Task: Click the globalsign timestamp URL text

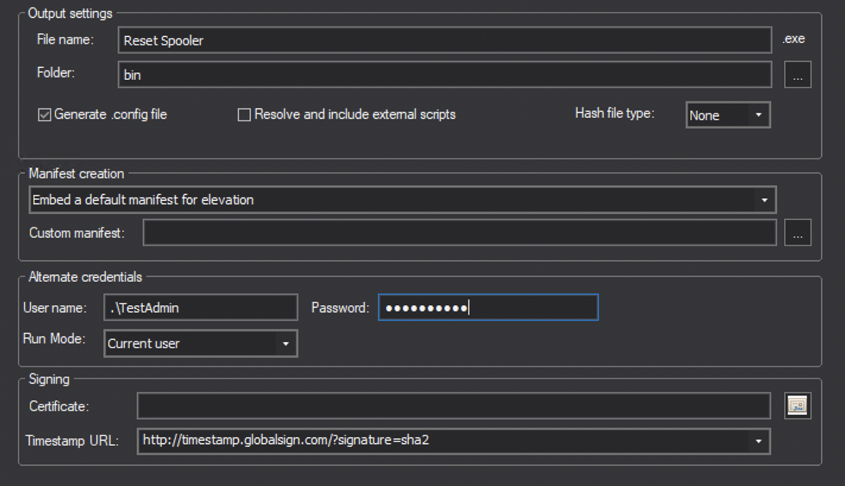Action: (286, 441)
